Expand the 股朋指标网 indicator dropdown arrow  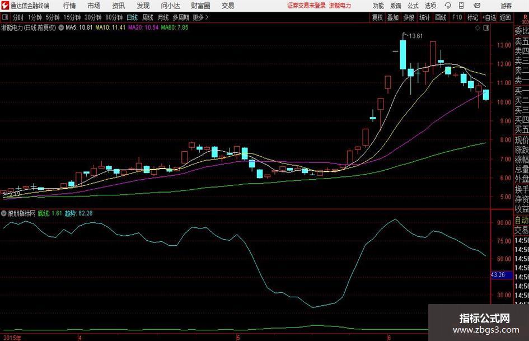point(3,213)
